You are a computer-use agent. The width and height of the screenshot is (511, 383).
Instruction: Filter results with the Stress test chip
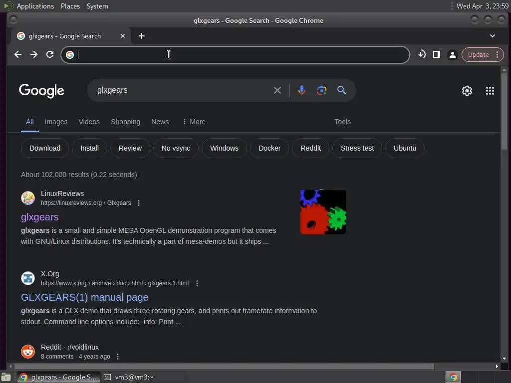pyautogui.click(x=357, y=148)
